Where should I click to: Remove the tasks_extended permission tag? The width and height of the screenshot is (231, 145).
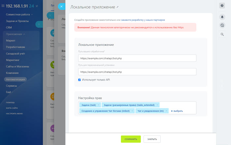[157, 105]
